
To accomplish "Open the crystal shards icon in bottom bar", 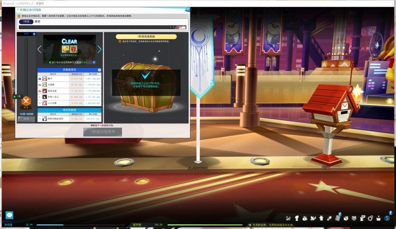I will [x=313, y=218].
